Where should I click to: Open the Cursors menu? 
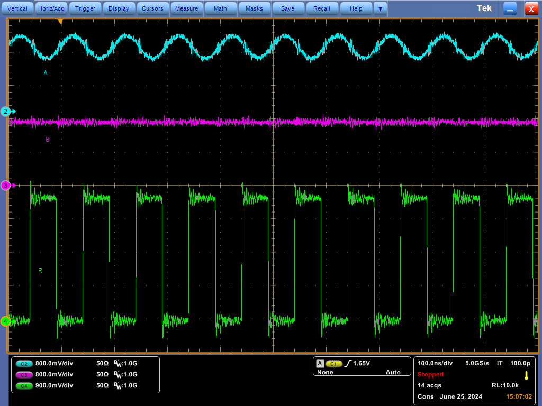[152, 8]
